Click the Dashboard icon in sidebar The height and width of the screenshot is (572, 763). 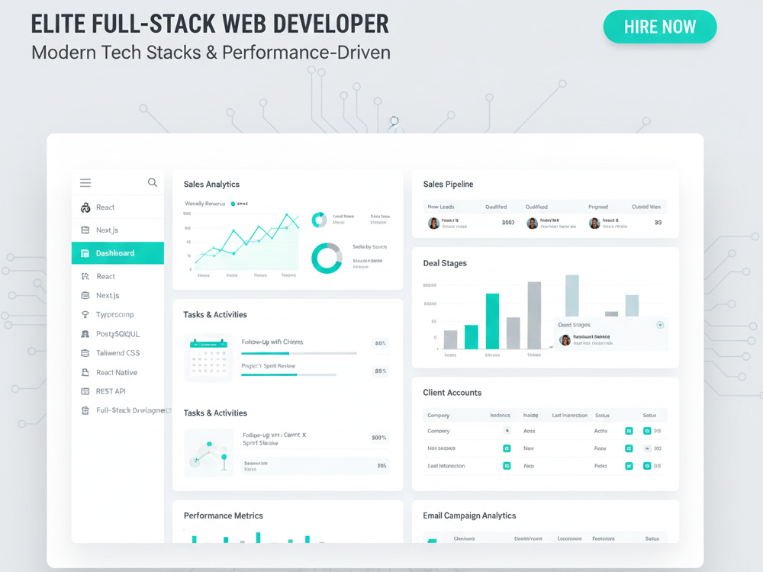(85, 253)
